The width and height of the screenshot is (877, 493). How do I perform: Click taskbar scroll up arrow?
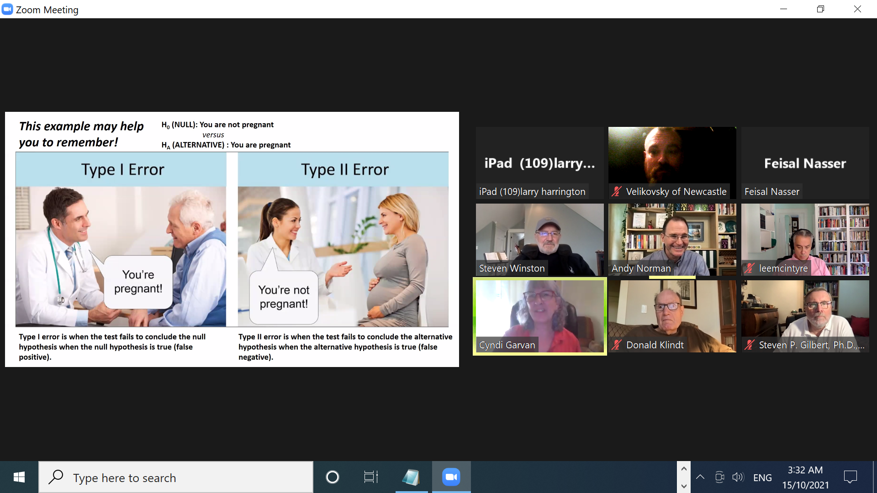pos(684,469)
